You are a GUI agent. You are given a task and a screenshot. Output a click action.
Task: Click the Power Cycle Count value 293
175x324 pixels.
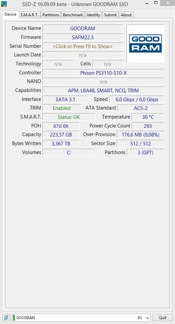point(148,126)
